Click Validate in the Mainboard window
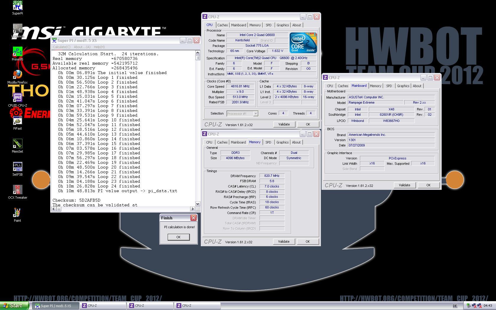Image resolution: width=496 pixels, height=310 pixels. pos(404,185)
